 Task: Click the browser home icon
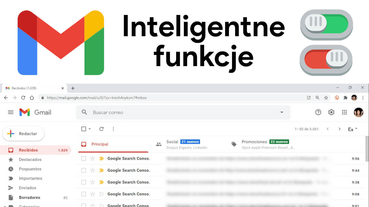pyautogui.click(x=32, y=98)
